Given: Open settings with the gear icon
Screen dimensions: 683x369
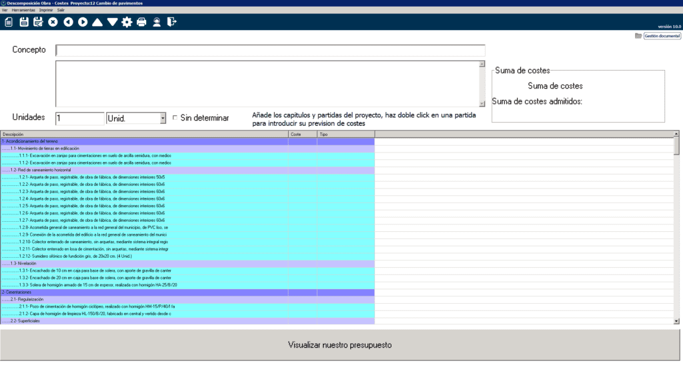Looking at the screenshot, I should point(127,22).
